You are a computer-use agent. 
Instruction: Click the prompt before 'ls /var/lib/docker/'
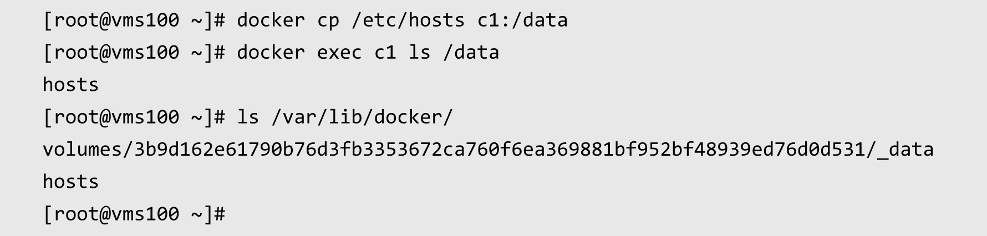pos(134,117)
